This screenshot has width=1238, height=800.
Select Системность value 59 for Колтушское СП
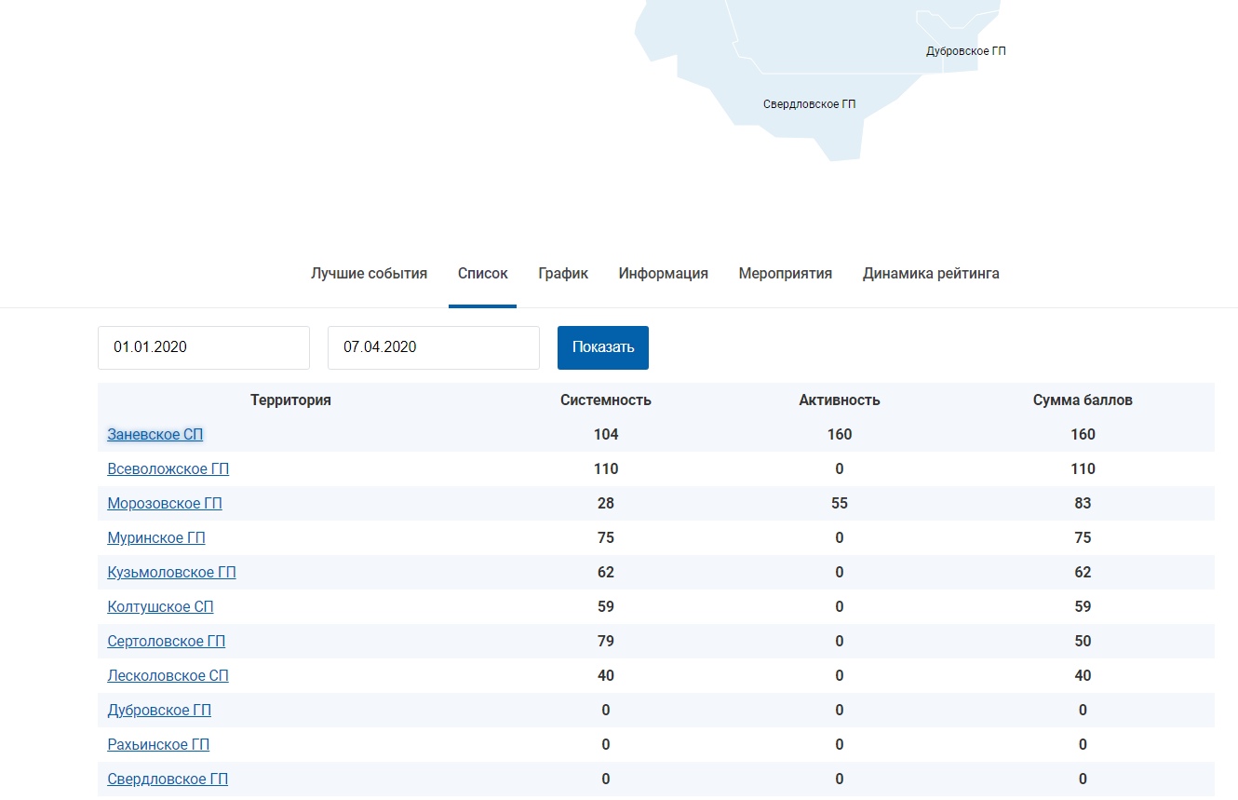click(x=606, y=606)
